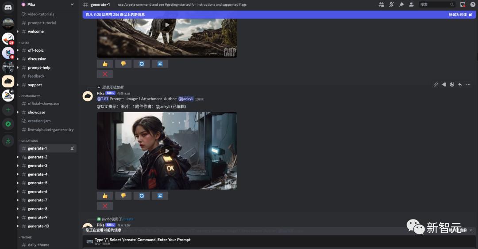Open Discord home direct messages icon
Screen dimensions: 478x249
[x=8, y=8]
